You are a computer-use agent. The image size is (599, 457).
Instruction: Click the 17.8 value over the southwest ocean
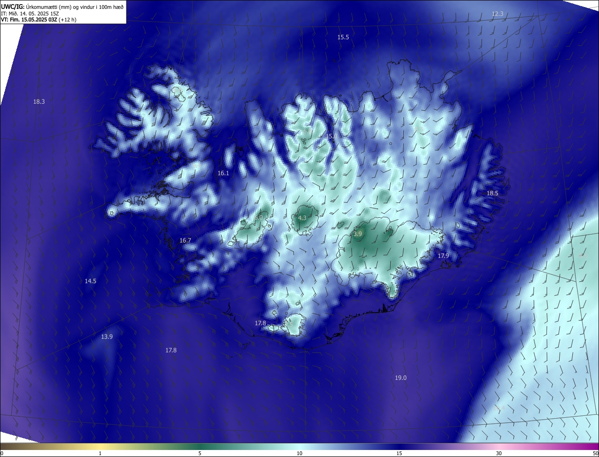[171, 350]
